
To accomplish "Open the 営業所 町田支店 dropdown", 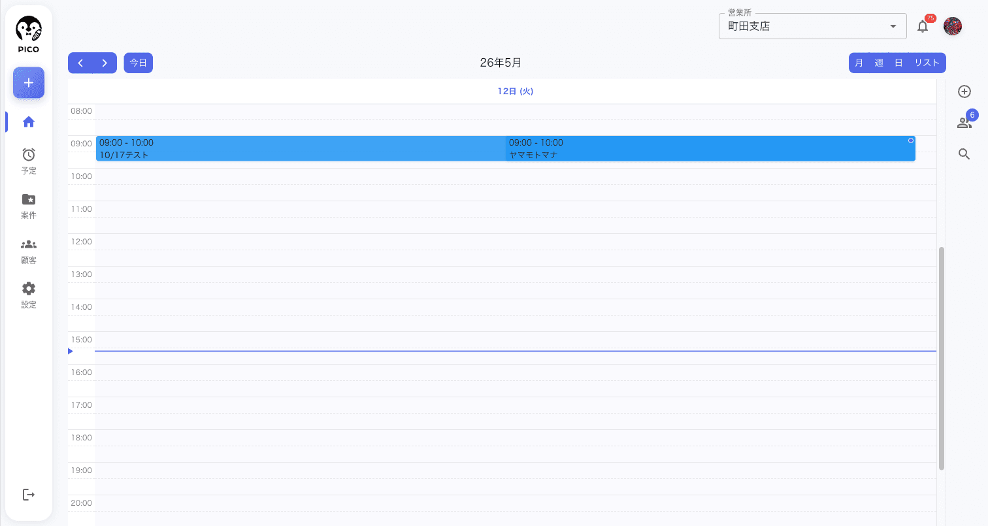I will [813, 26].
